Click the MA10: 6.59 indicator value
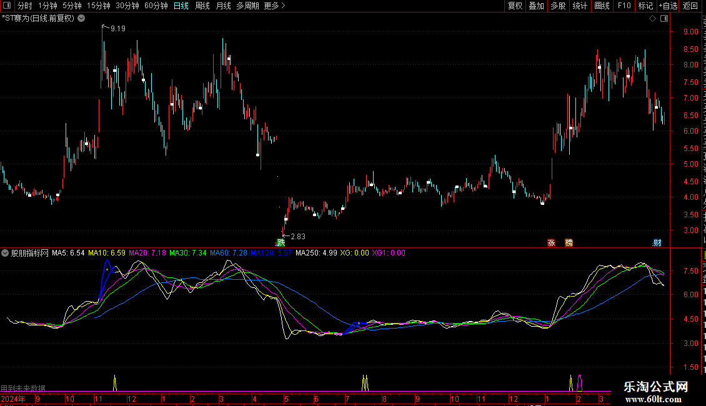Viewport: 706px width, 406px height. coord(107,253)
